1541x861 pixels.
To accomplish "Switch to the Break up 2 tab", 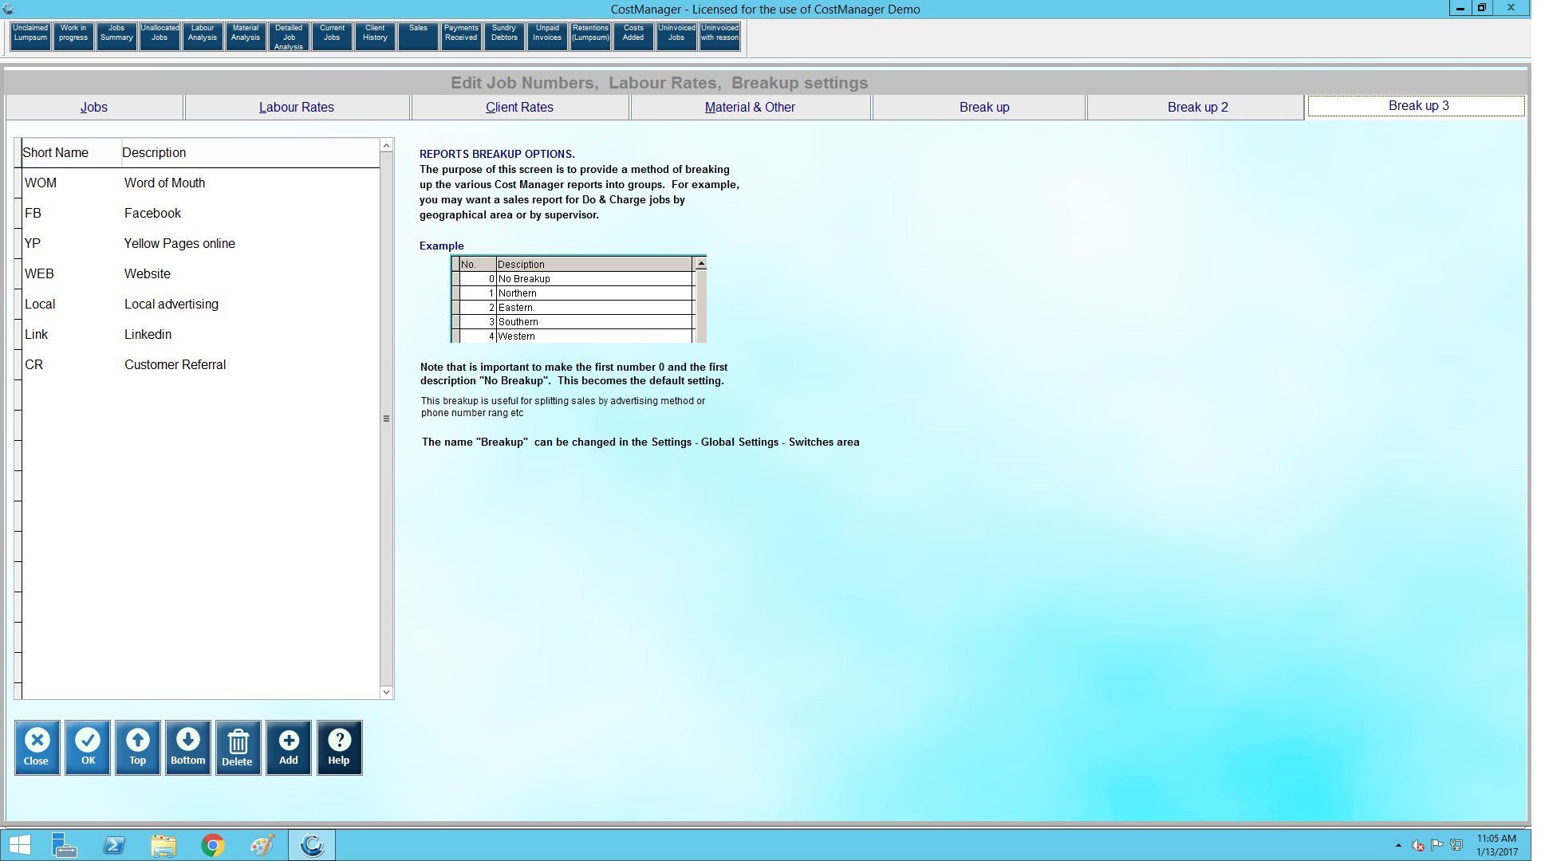I will [x=1197, y=107].
